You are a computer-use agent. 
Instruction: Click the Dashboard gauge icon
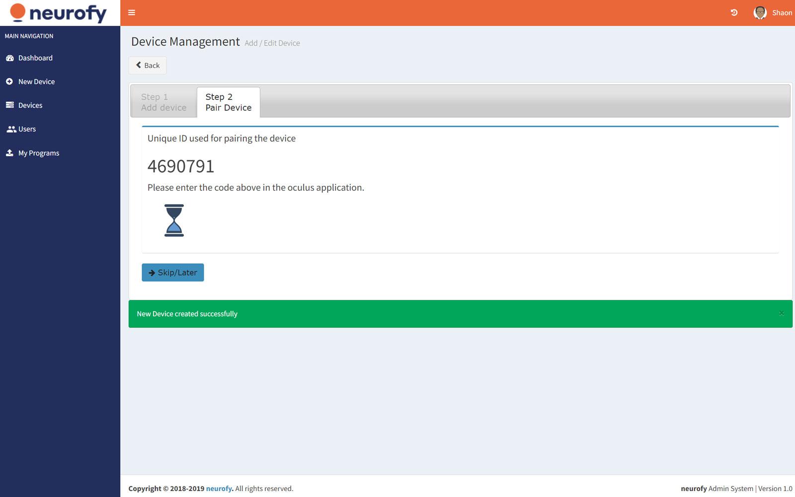pyautogui.click(x=9, y=58)
